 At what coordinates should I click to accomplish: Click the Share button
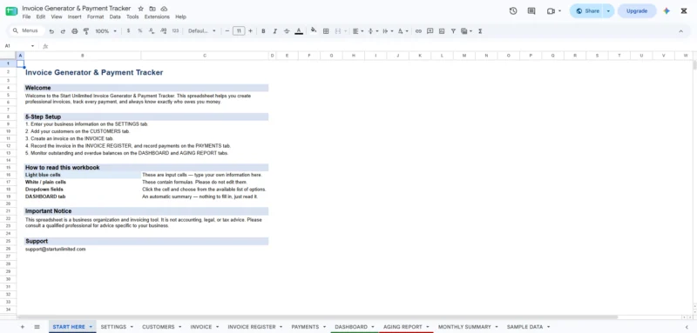pos(586,11)
